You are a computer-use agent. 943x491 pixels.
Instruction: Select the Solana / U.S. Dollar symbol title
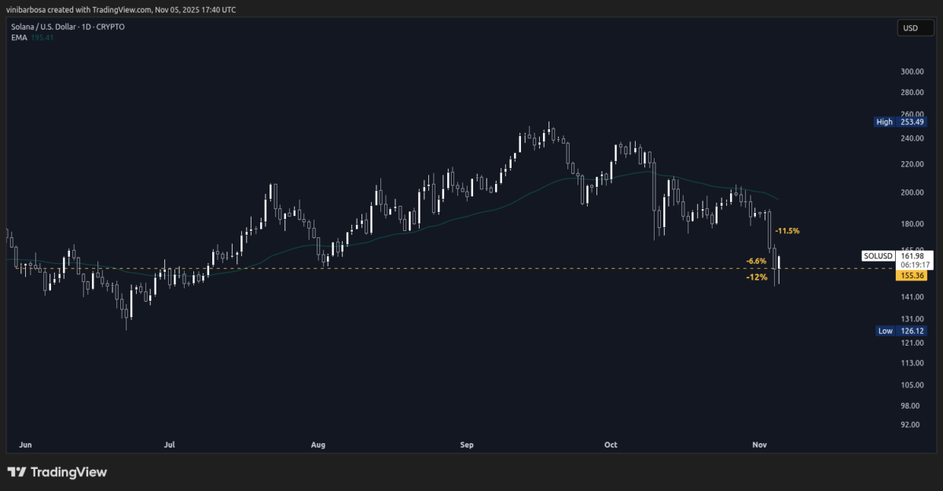[43, 26]
